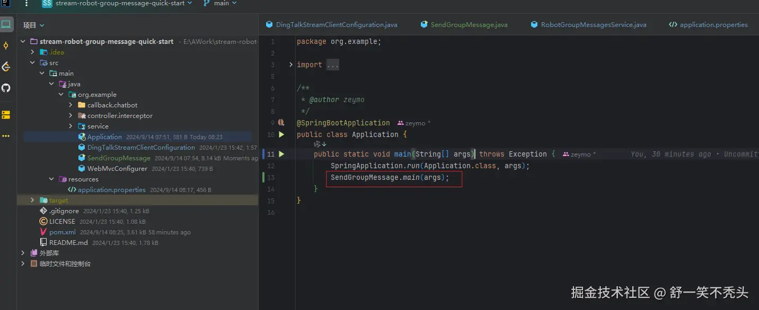Collapse the java folder
This screenshot has height=310, width=759.
tap(51, 84)
